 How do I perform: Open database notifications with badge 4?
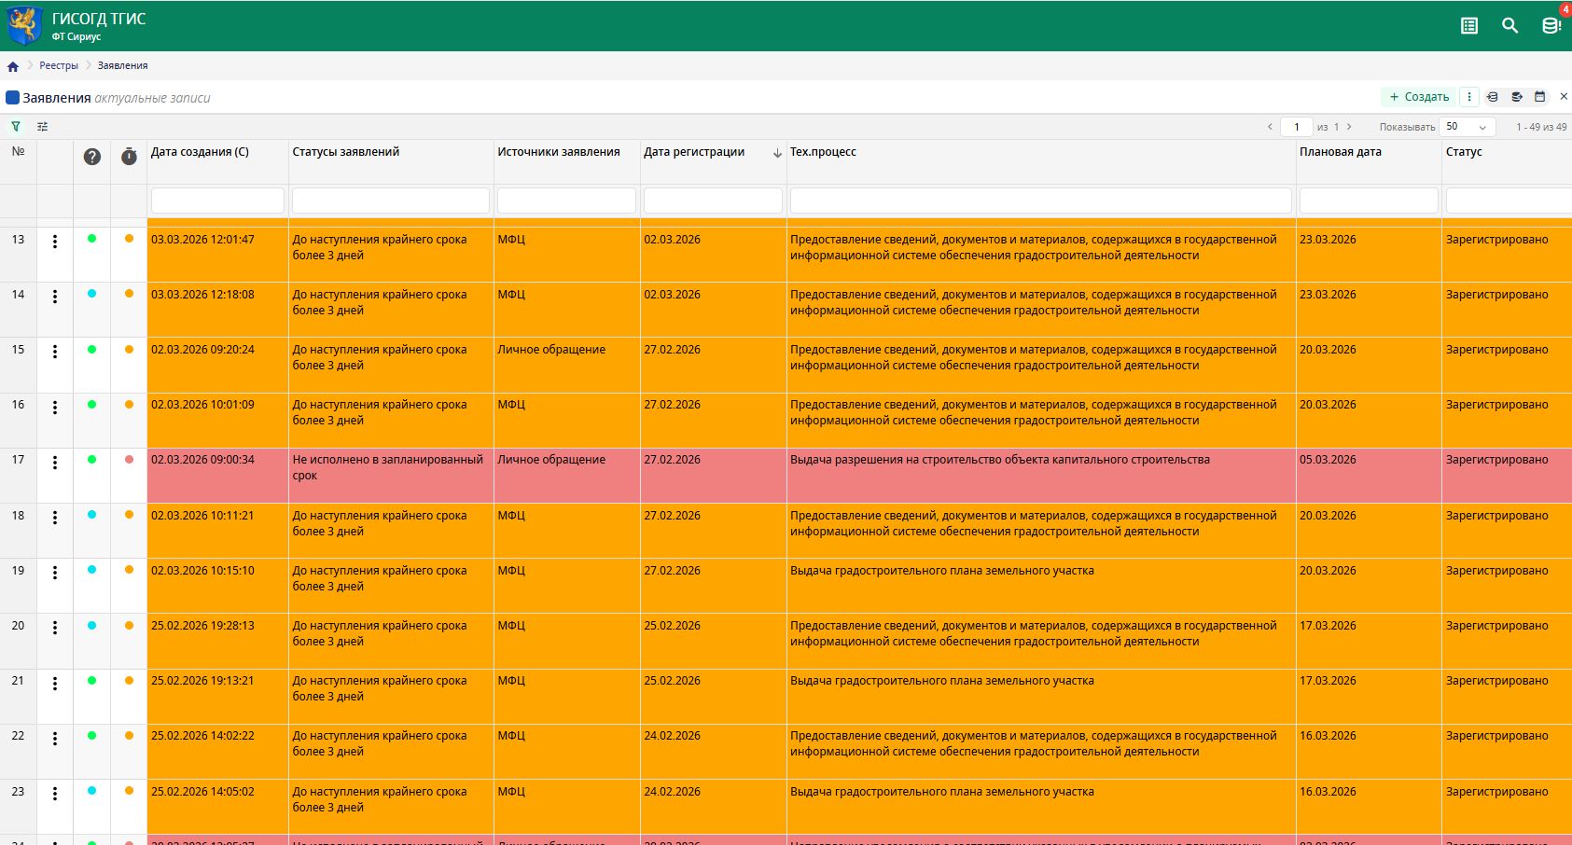pyautogui.click(x=1551, y=26)
